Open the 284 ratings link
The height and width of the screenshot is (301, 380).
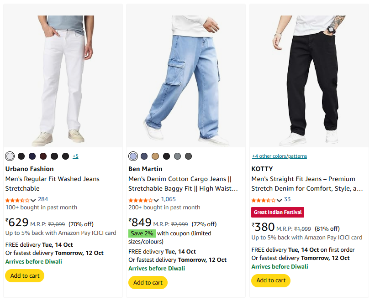pyautogui.click(x=43, y=199)
